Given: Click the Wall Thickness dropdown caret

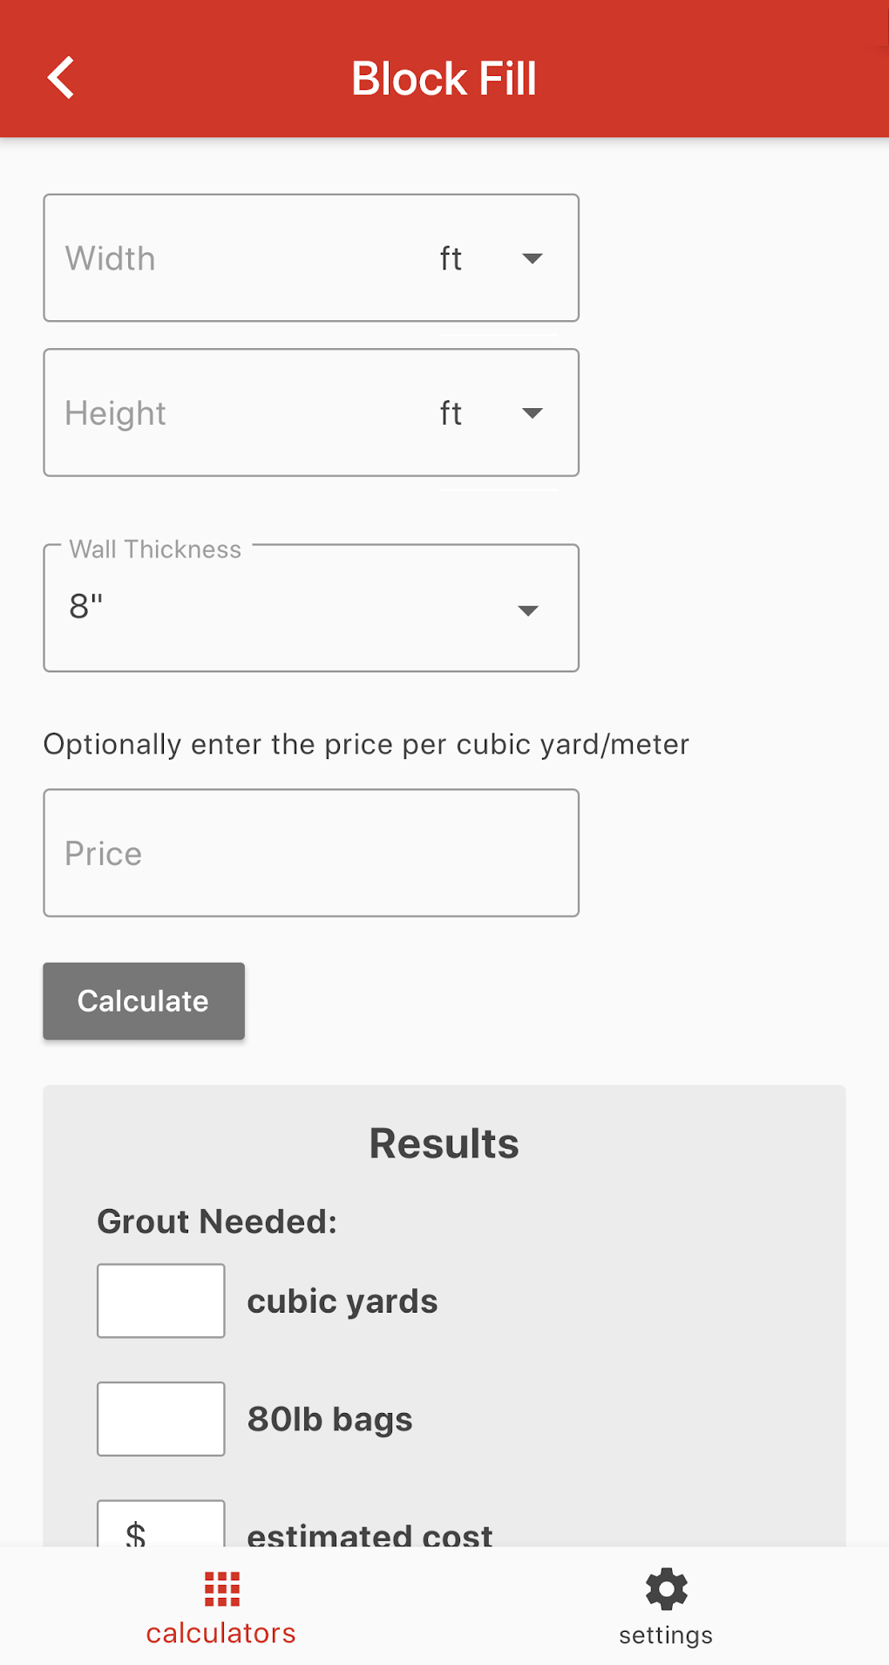Looking at the screenshot, I should coord(528,611).
